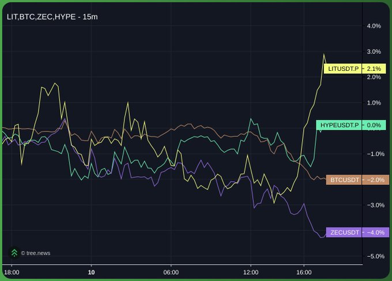Image resolution: width=392 pixels, height=281 pixels.
Task: Click the −4.0% value on ZEC label
Action: [376, 232]
